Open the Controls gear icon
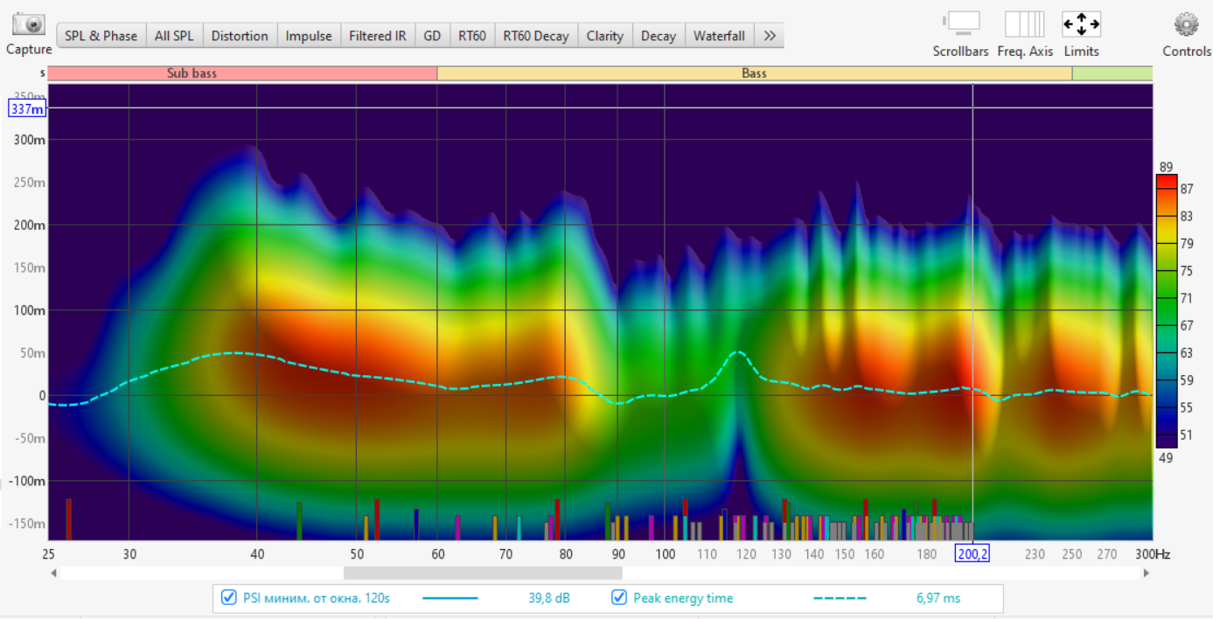This screenshot has width=1213, height=619. (1186, 24)
